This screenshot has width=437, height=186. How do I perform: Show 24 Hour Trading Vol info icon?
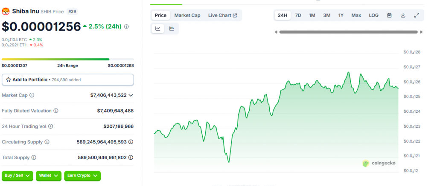coord(50,126)
